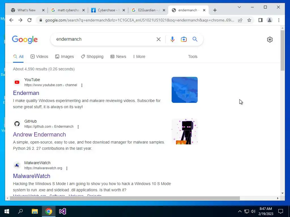
Task: Click the blue Enderman channel thumbnail
Action: point(185,90)
